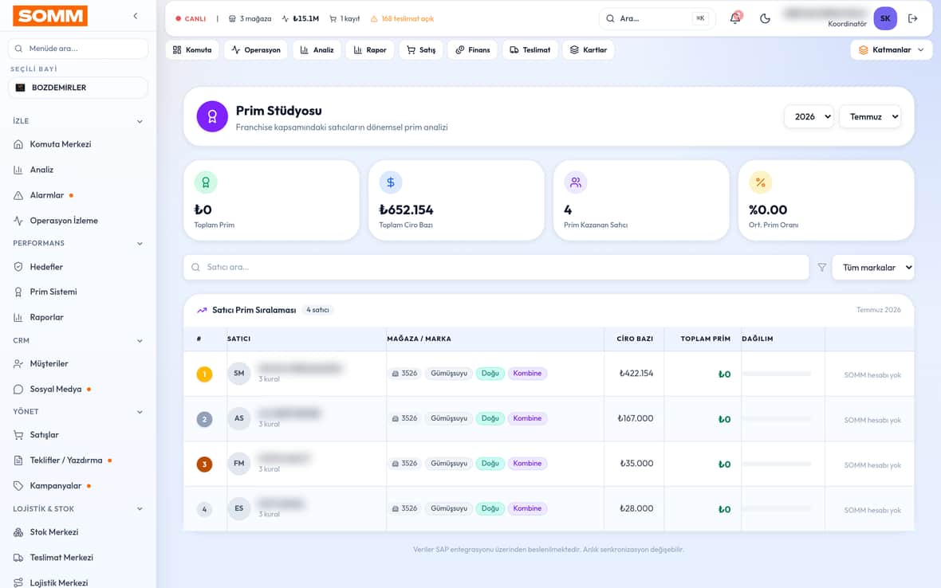This screenshot has width=941, height=588.
Task: Click the purple Prim Stüdyosu badge icon
Action: click(x=212, y=116)
